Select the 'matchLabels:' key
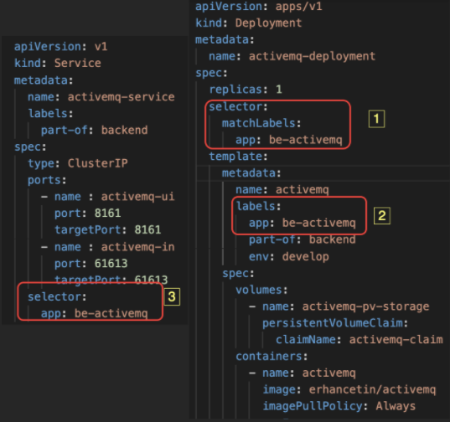The width and height of the screenshot is (450, 422). pyautogui.click(x=261, y=123)
